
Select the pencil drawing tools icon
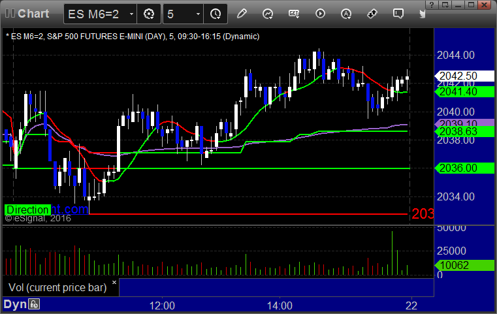click(x=242, y=14)
